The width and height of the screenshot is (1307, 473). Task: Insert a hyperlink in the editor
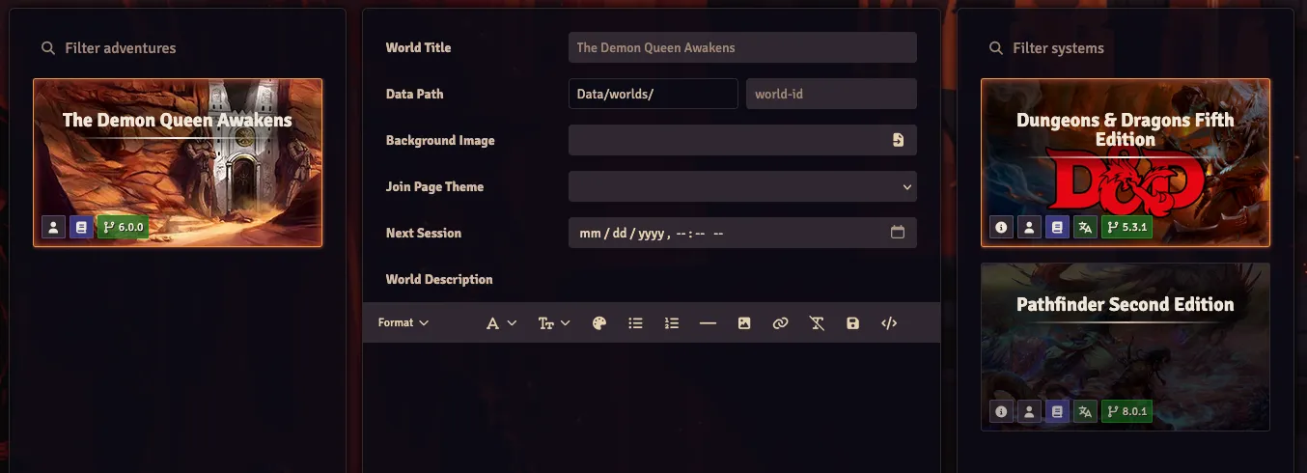tap(780, 323)
